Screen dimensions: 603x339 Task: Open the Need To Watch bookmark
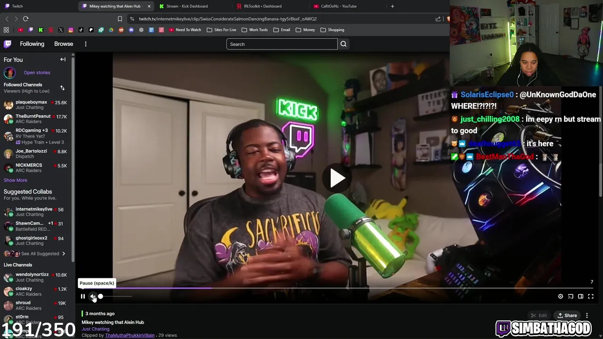pos(185,30)
